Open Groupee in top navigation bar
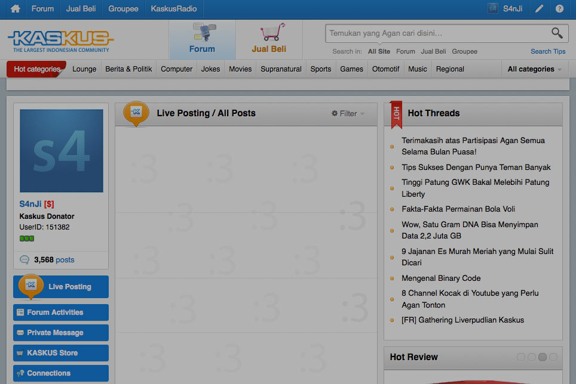 click(x=123, y=9)
